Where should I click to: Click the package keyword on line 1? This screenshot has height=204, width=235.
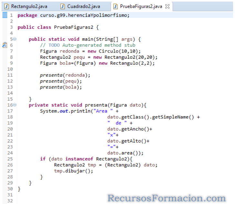pyautogui.click(x=27, y=15)
